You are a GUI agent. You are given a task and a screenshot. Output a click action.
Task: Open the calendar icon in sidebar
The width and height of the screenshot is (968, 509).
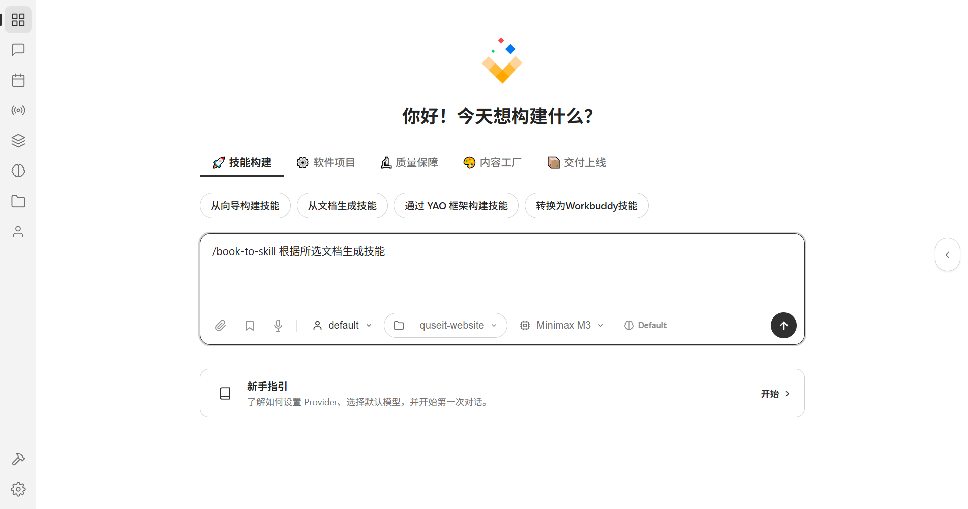coord(18,80)
